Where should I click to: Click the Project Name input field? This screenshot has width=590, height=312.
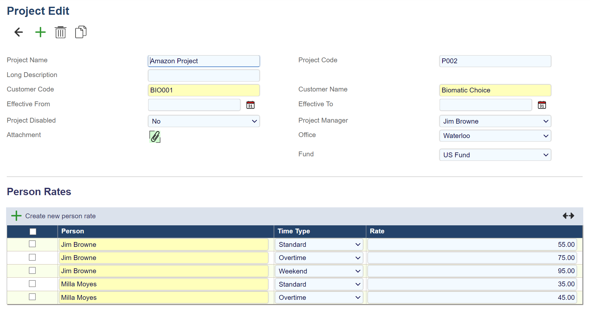(x=204, y=61)
